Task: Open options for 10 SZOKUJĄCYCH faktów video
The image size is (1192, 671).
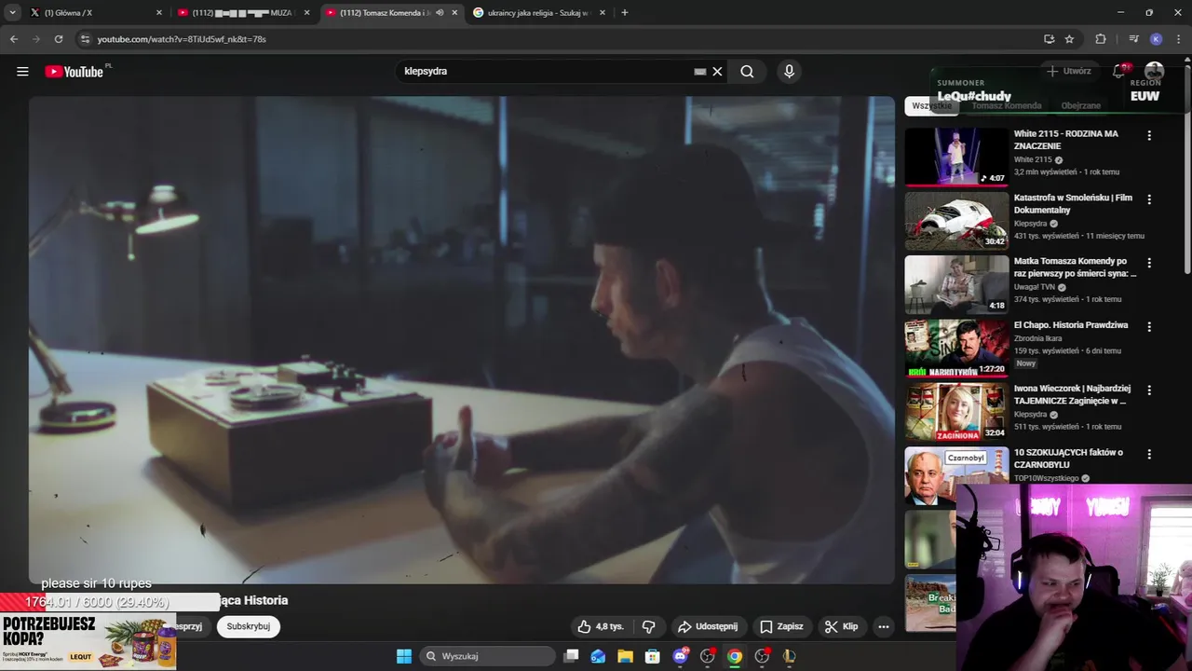Action: coord(1149,454)
